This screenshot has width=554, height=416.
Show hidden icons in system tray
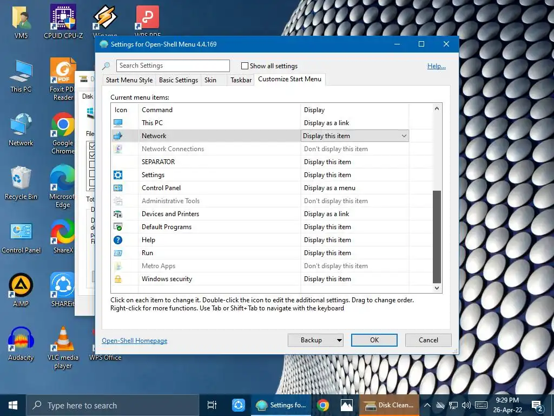tap(427, 405)
